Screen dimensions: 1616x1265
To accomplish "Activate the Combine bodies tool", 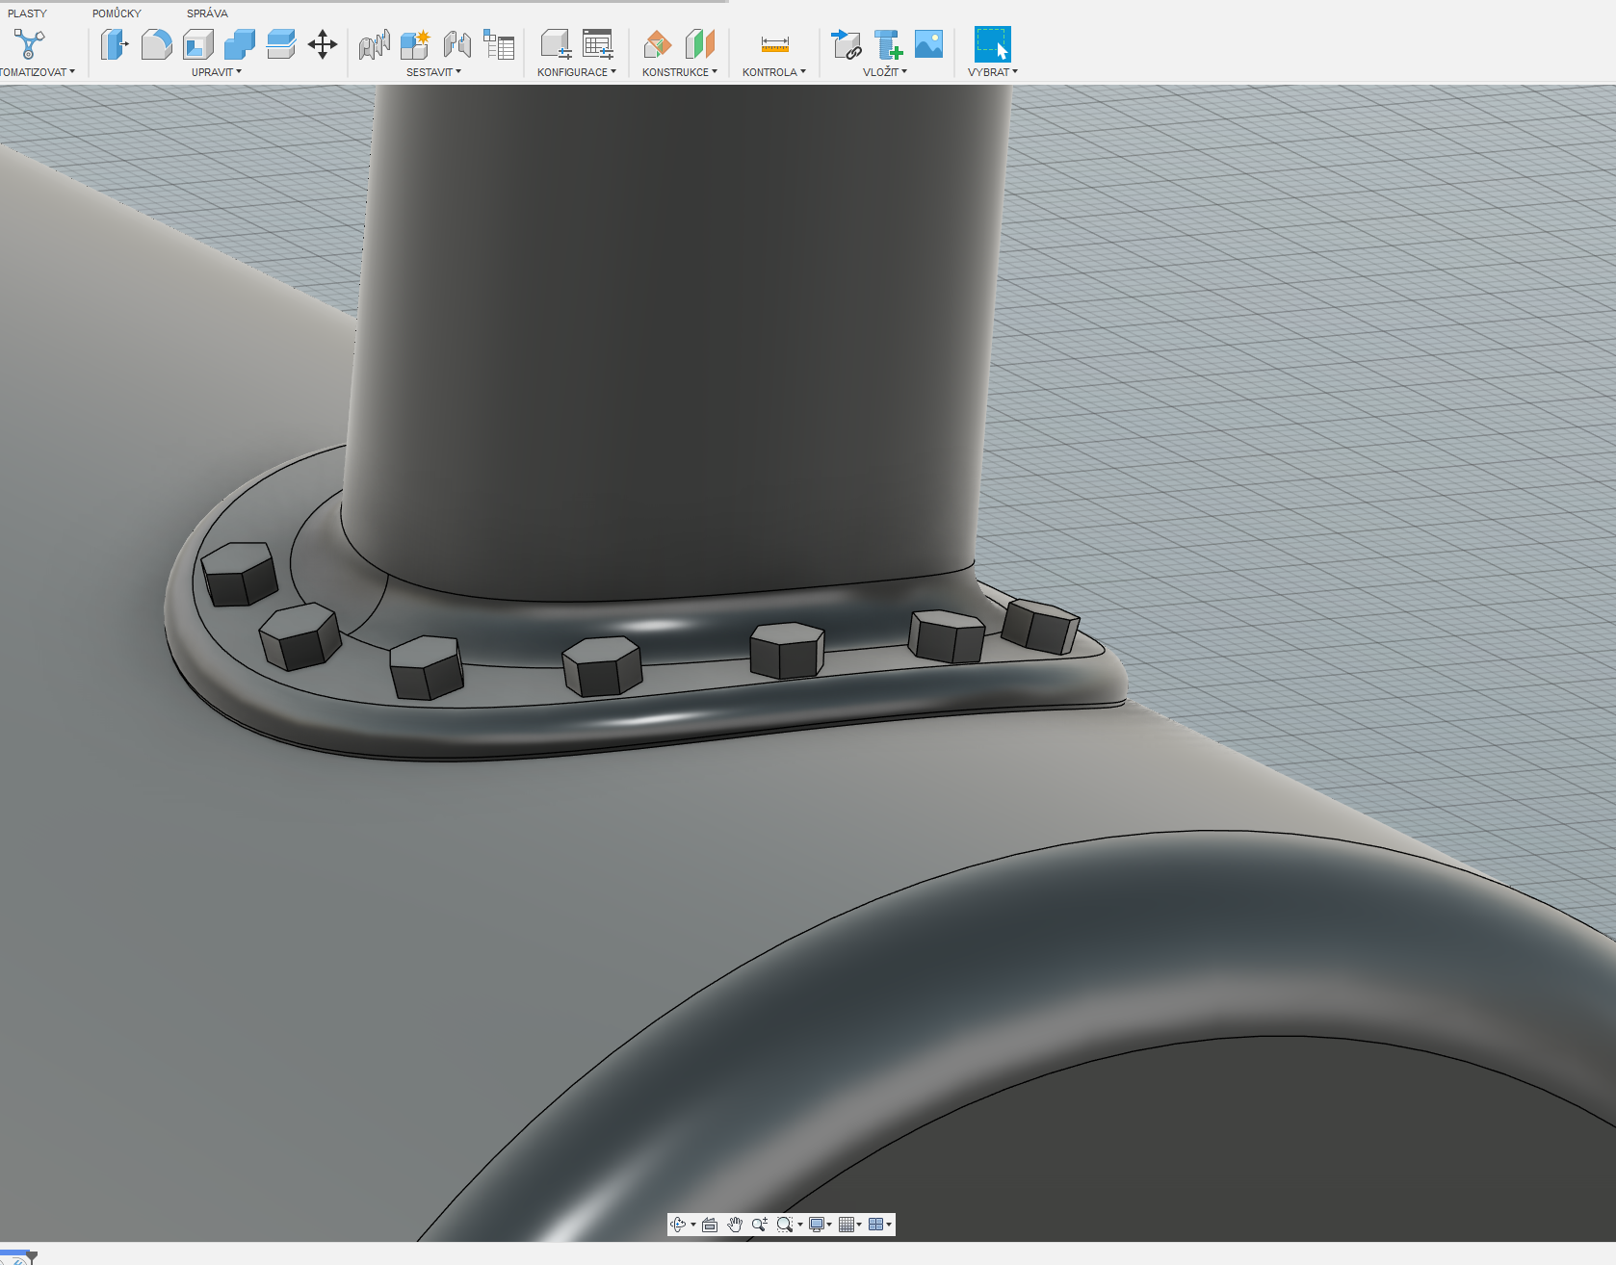I will (x=240, y=44).
